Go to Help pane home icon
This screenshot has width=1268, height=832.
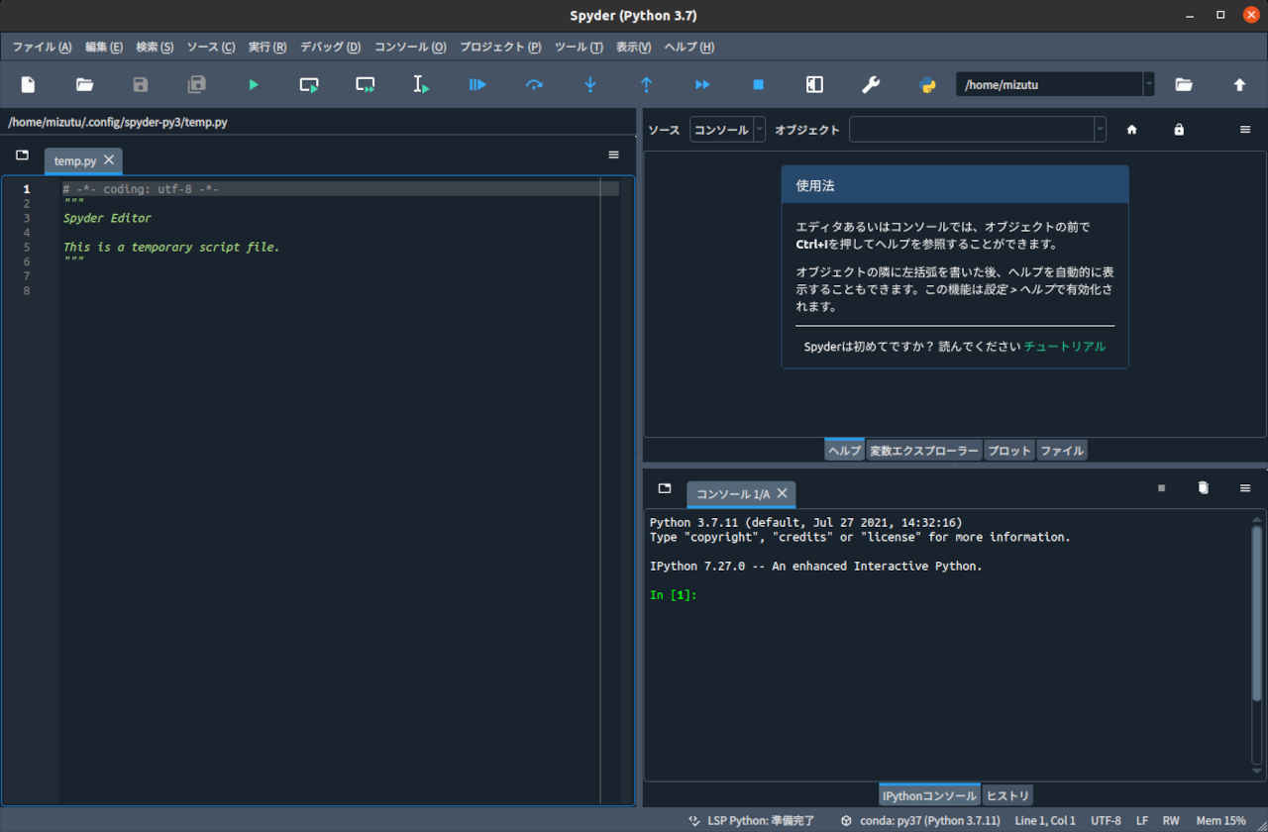click(1132, 130)
